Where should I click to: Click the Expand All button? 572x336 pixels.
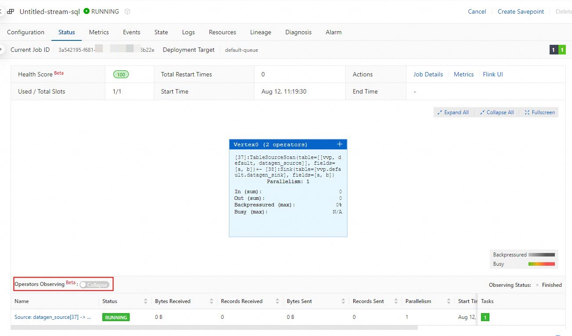tap(453, 112)
